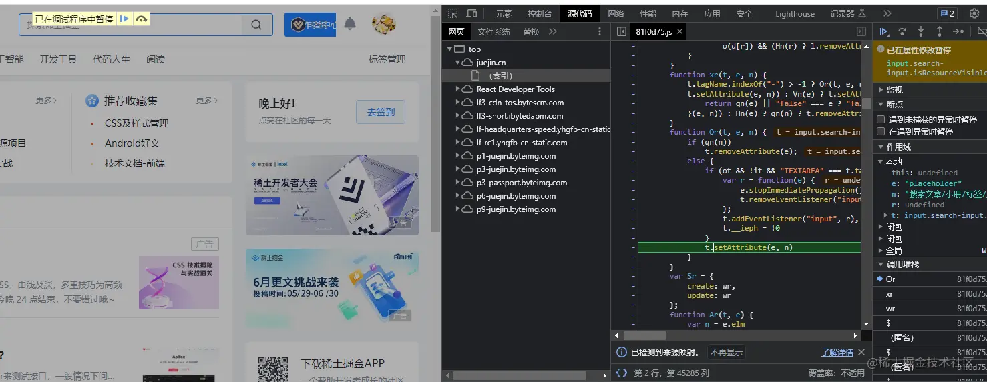Screen dimensions: 987x382
Task: Open the 了解详情 link
Action: [x=837, y=352]
